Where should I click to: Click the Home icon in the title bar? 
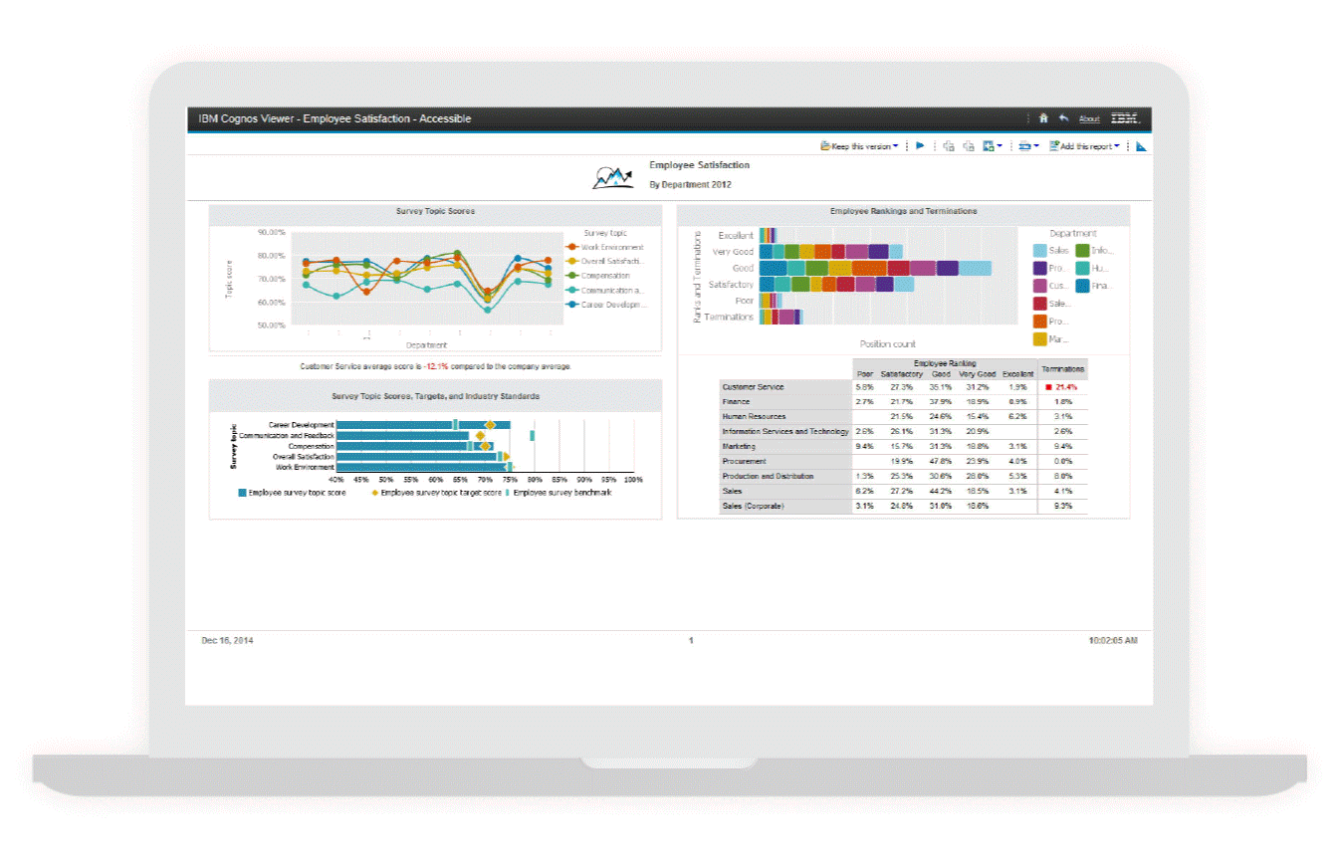point(1043,118)
